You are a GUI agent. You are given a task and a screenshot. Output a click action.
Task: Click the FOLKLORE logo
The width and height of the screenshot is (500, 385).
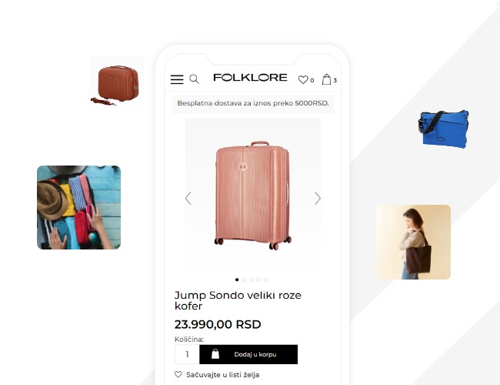pos(250,78)
